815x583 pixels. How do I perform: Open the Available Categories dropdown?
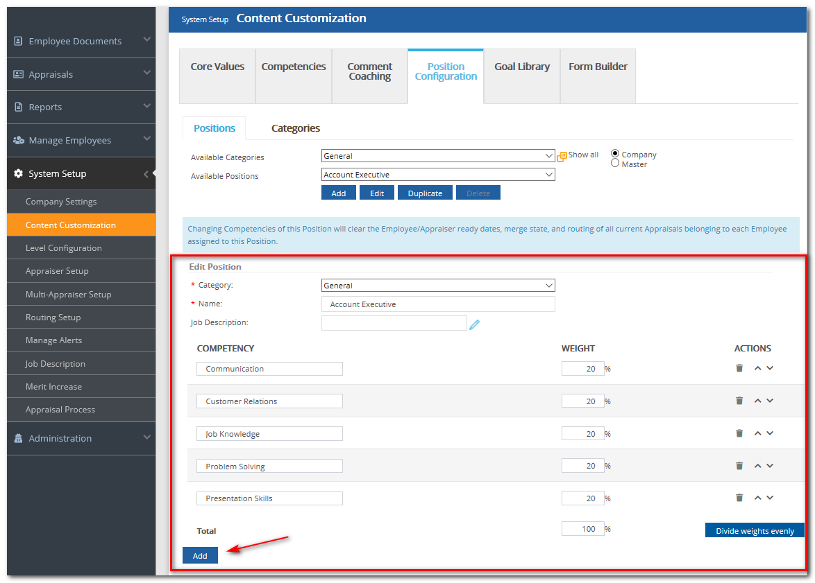pyautogui.click(x=438, y=156)
